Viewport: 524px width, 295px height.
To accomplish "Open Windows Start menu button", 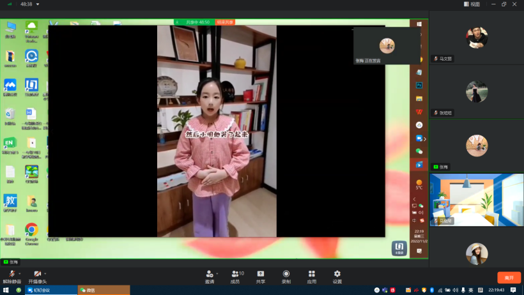I will click(x=6, y=290).
